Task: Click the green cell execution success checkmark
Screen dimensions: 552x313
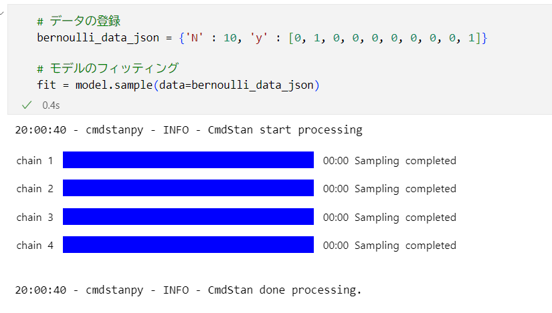Action: (27, 105)
